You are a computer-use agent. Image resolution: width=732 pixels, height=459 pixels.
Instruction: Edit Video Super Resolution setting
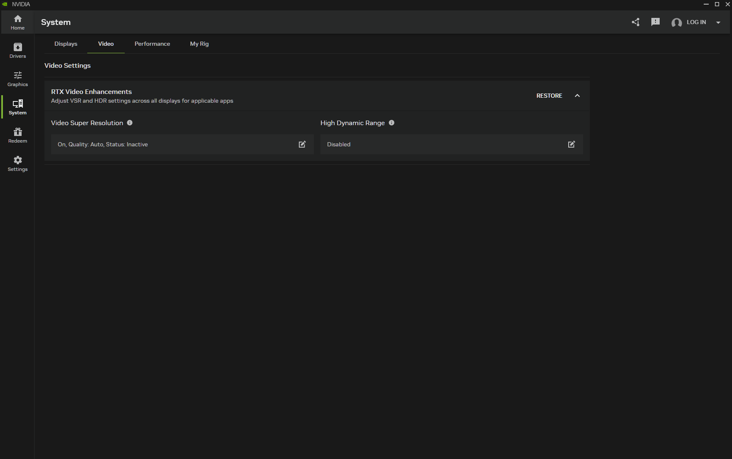coord(302,144)
